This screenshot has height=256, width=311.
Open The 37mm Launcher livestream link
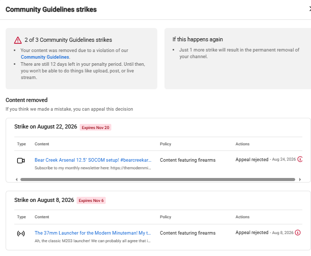coord(92,233)
